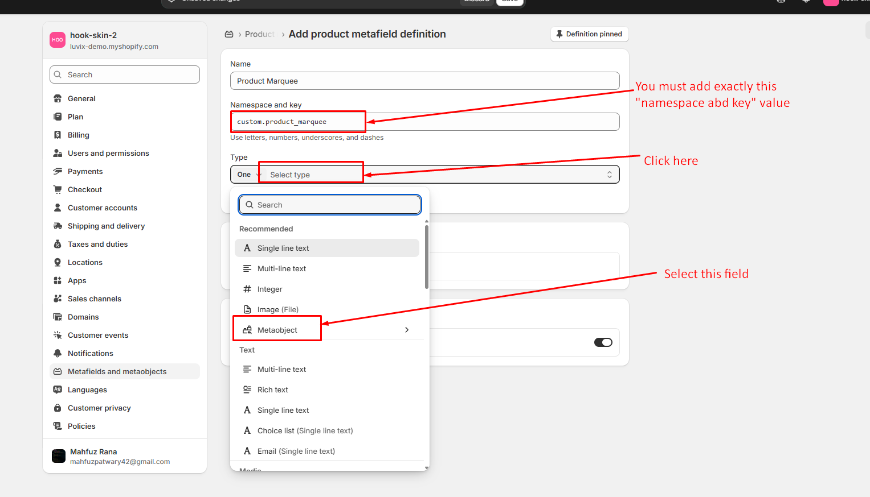Viewport: 870px width, 497px height.
Task: Pick Image (File) type option
Action: click(277, 309)
